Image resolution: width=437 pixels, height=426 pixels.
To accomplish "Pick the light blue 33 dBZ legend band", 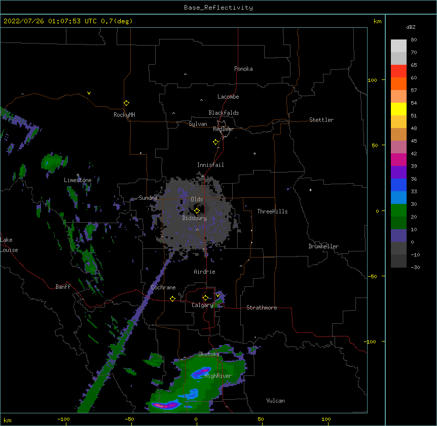I will pos(398,197).
